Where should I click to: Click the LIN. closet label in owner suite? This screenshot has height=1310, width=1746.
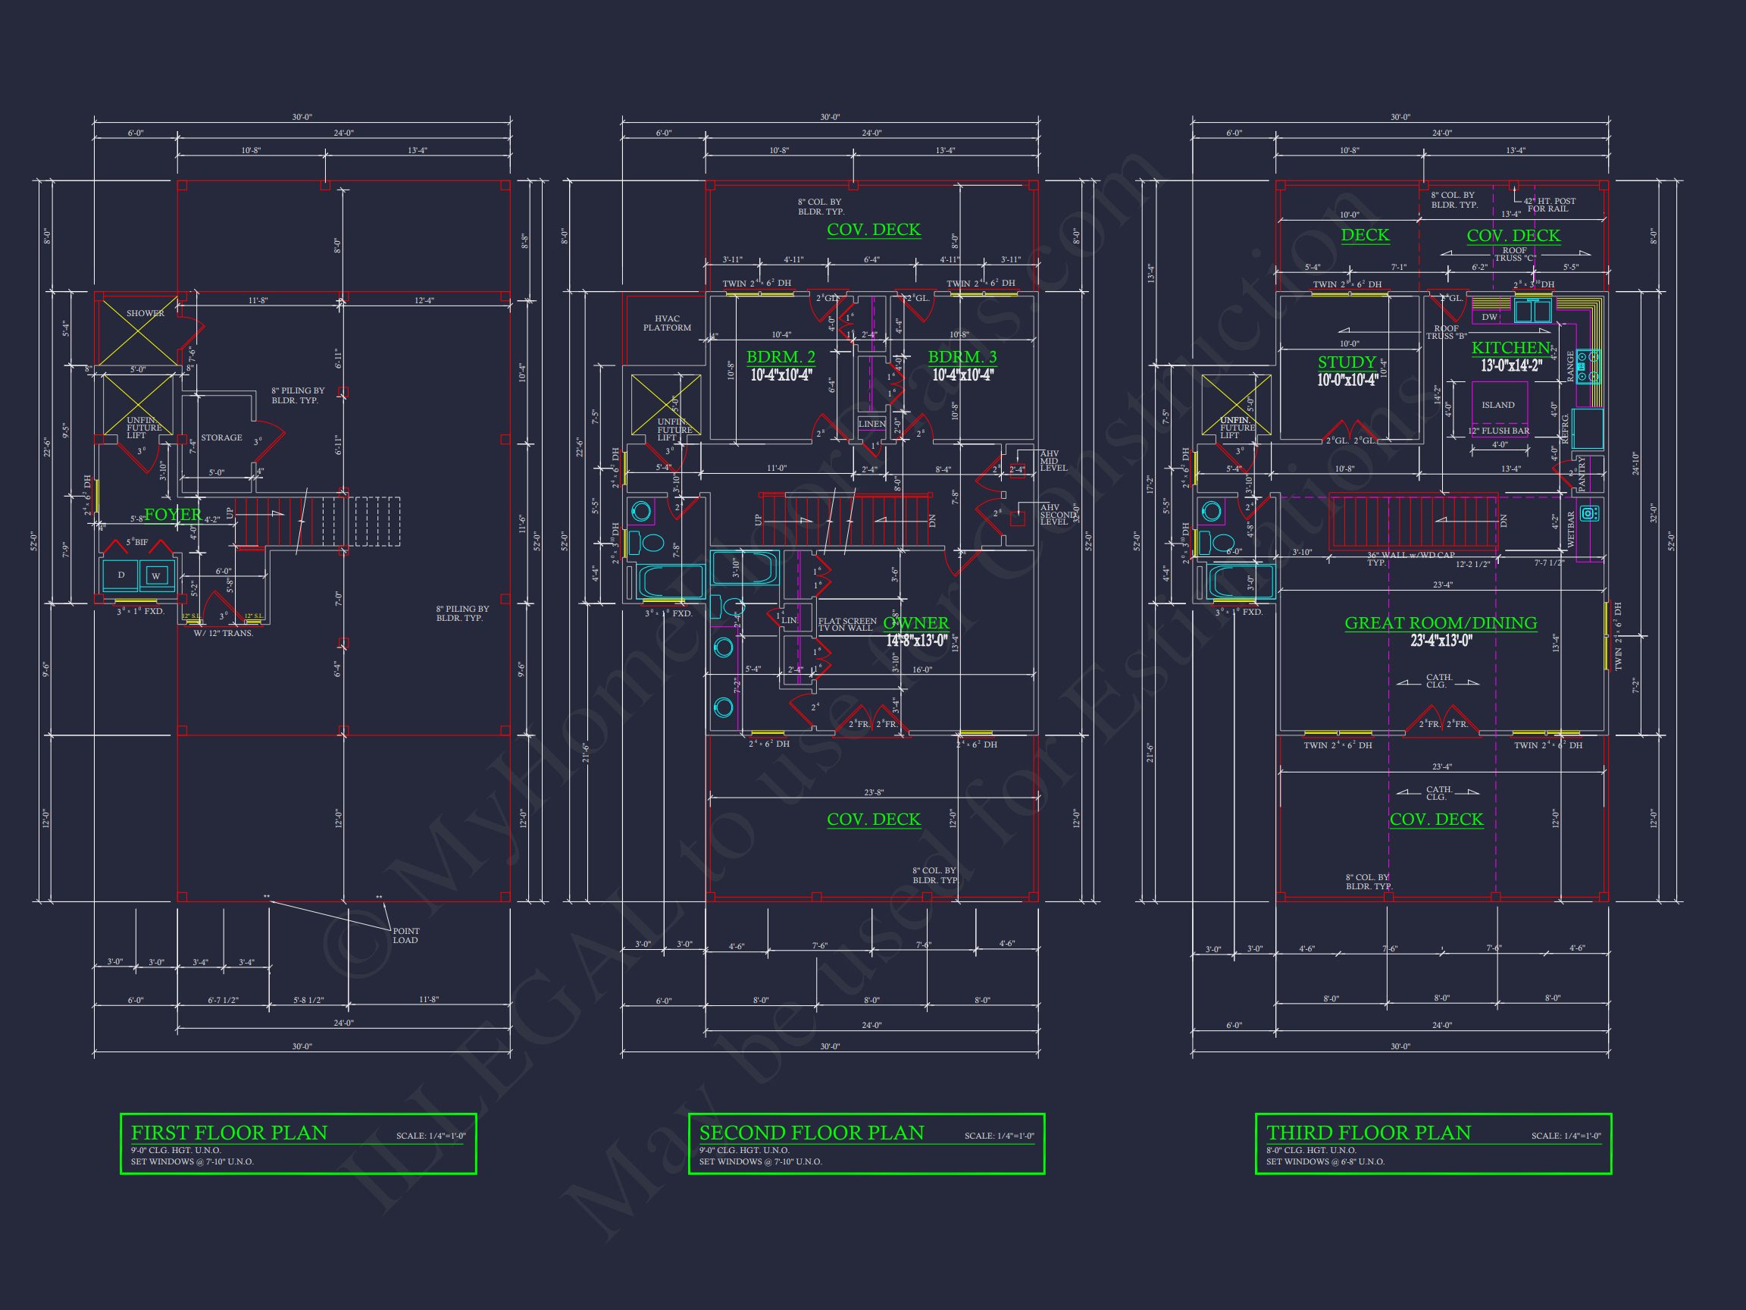790,621
